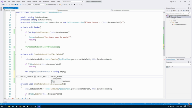This screenshot has height=108, width=192.
Task: Click the New Project toolbar icon
Action: click(10, 5)
